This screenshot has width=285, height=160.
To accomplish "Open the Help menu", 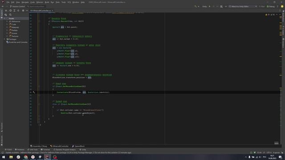I will pos(82,2).
